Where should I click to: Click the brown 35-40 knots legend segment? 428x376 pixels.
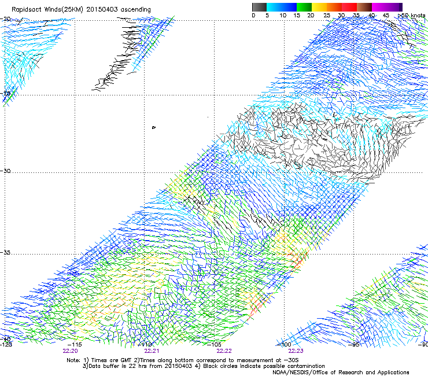click(x=364, y=7)
